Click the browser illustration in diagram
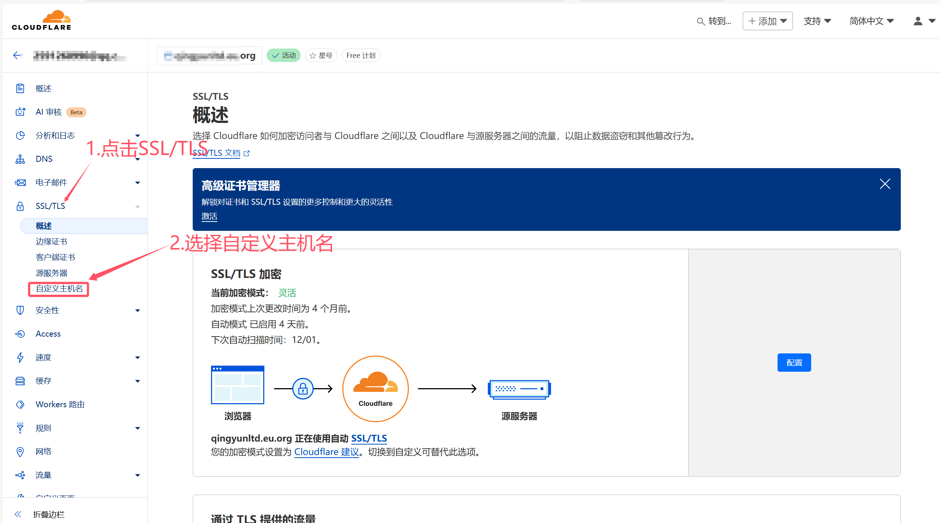This screenshot has width=940, height=523. pos(238,384)
